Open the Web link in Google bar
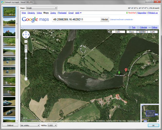 24,13
